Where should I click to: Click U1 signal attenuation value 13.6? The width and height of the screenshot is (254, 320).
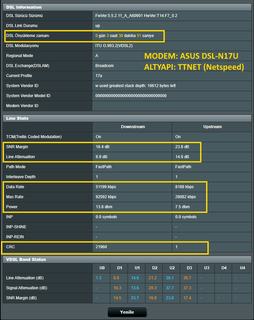pos(135,288)
